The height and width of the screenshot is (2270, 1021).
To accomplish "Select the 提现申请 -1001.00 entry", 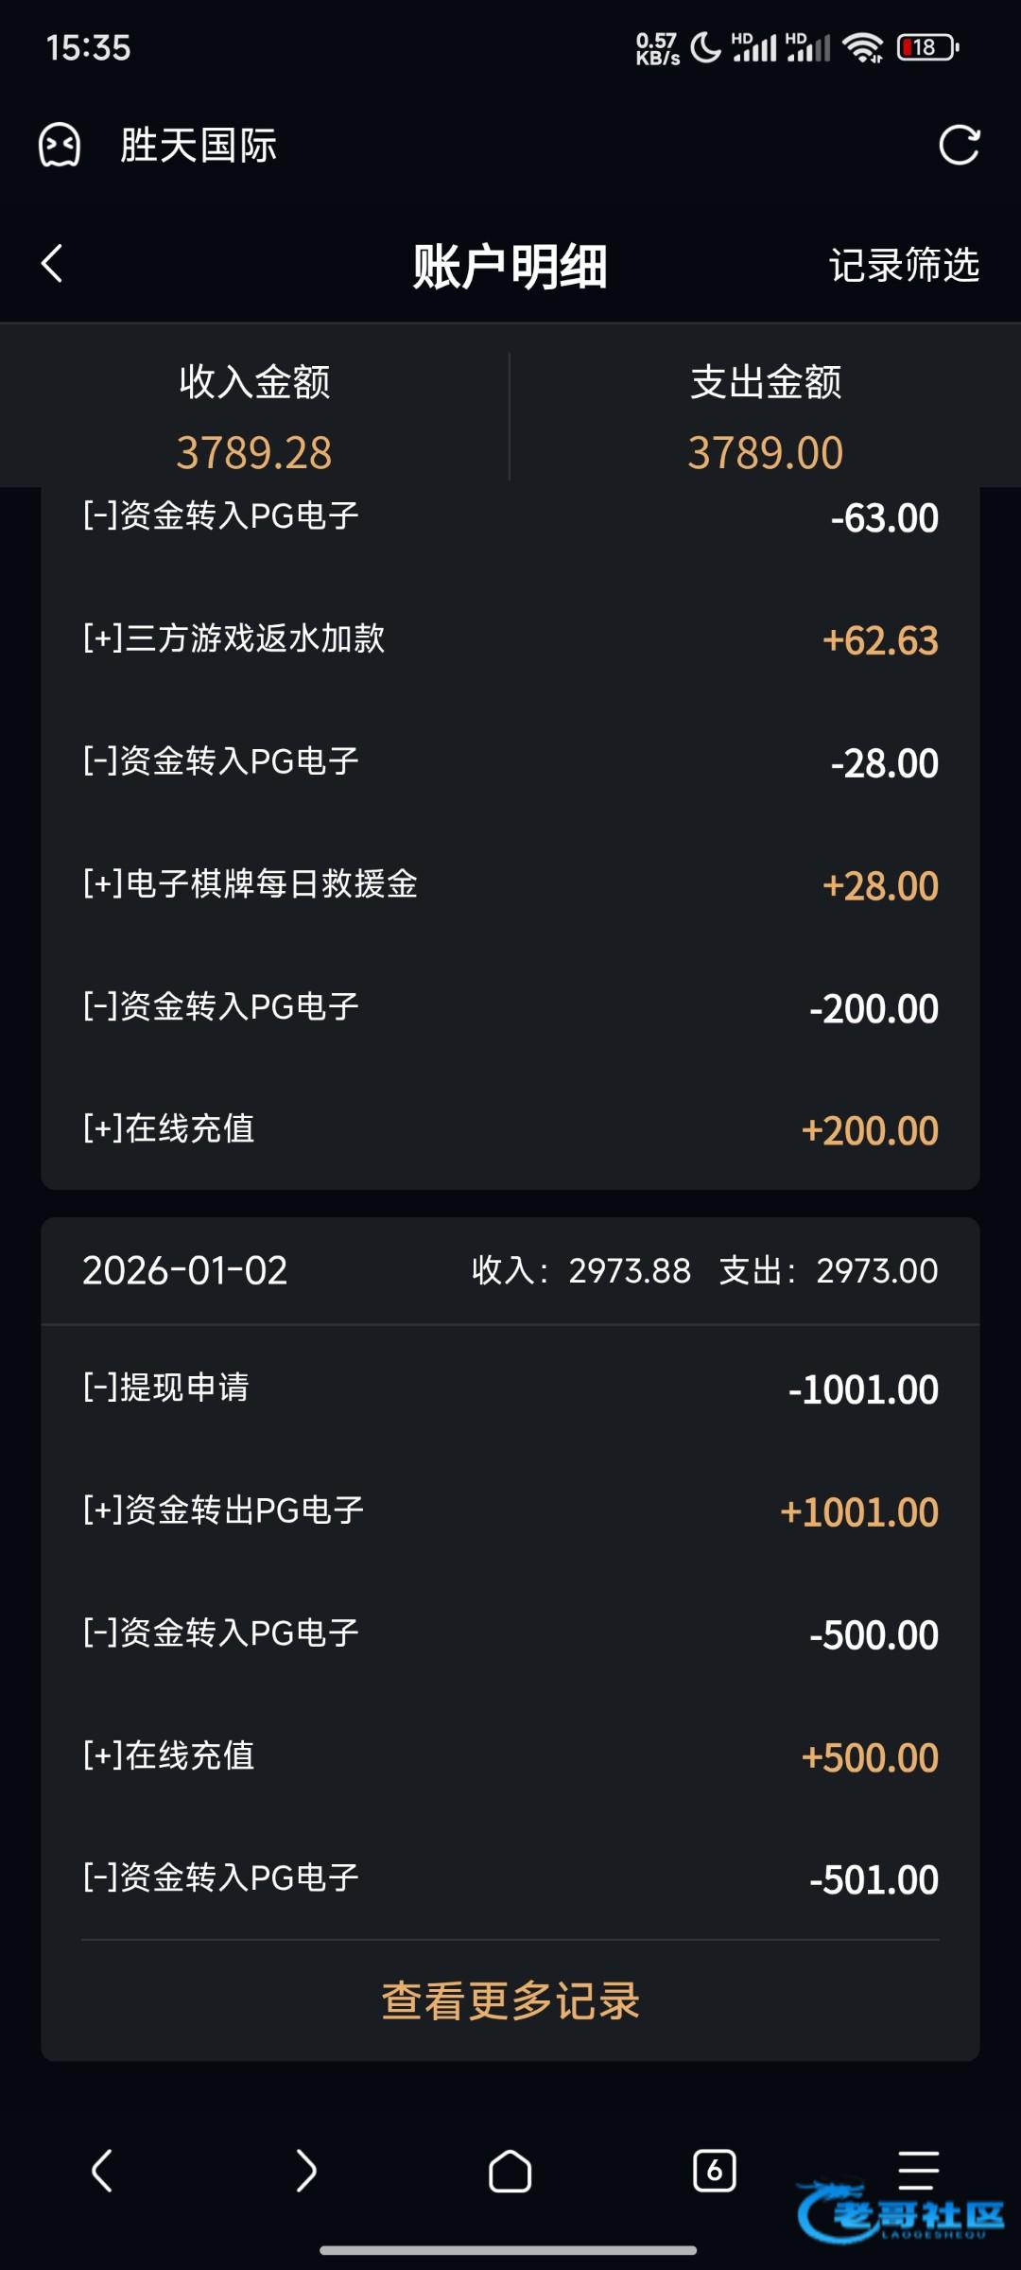I will [x=510, y=1388].
